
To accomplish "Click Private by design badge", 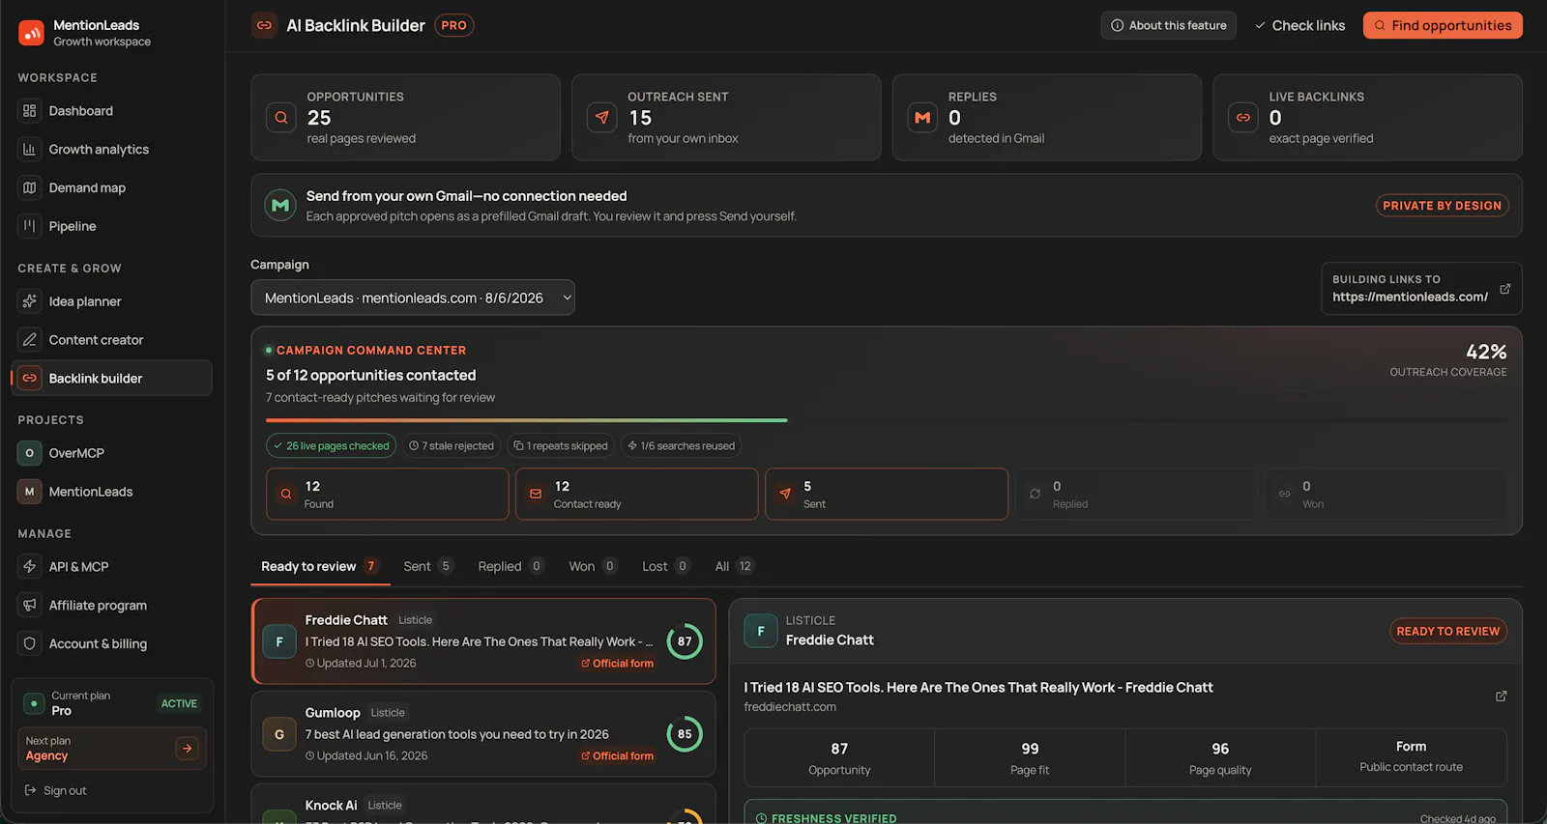I will 1442,206.
